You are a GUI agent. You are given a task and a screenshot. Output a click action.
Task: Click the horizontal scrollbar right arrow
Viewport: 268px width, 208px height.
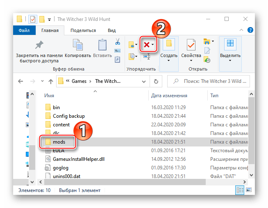245,182
